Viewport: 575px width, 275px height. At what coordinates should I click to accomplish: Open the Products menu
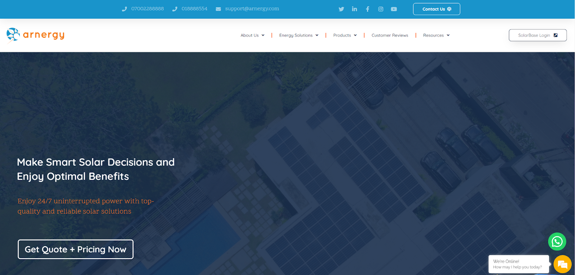(345, 35)
